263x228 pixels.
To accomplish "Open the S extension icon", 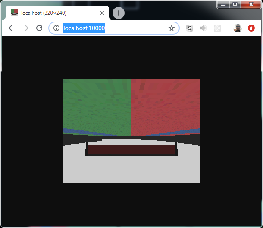I will pyautogui.click(x=190, y=28).
